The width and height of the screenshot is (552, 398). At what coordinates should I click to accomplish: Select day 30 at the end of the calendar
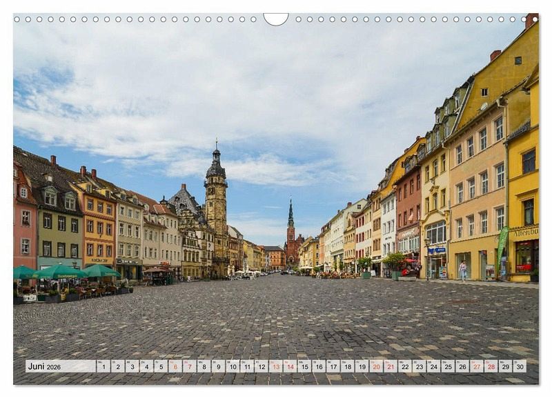coord(519,366)
